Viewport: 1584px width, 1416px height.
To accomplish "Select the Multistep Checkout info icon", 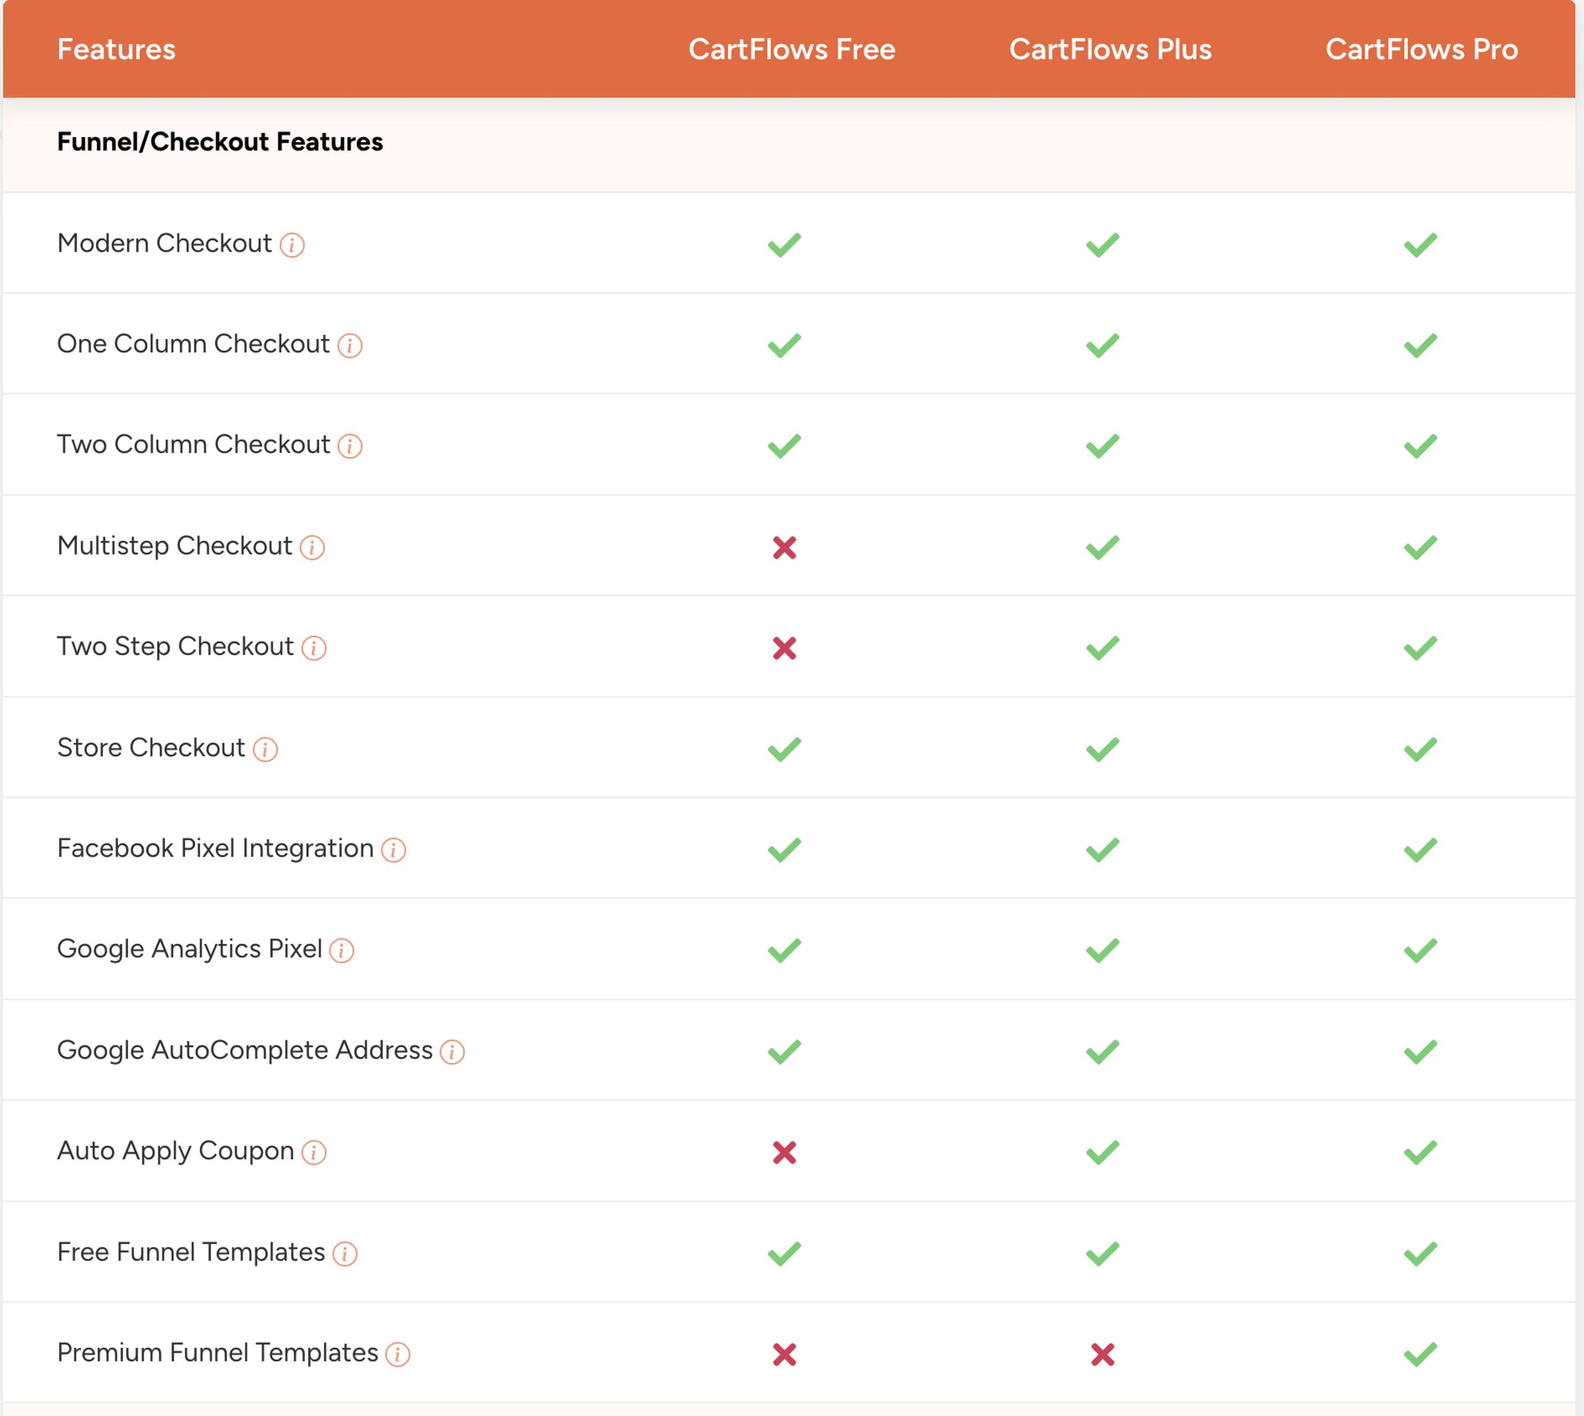I will [x=312, y=546].
